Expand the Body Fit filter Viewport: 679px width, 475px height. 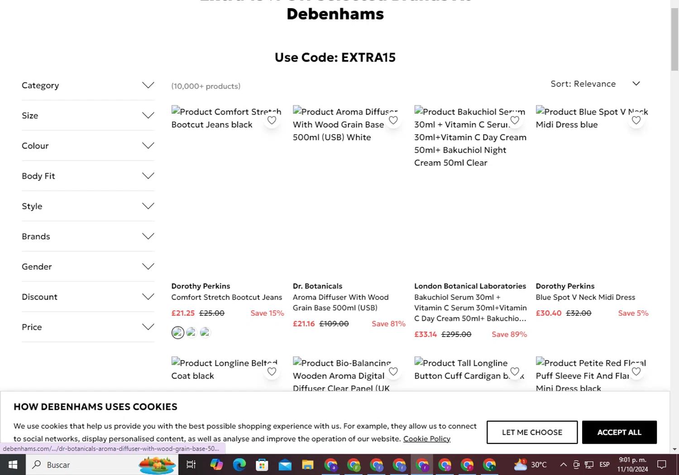(88, 176)
